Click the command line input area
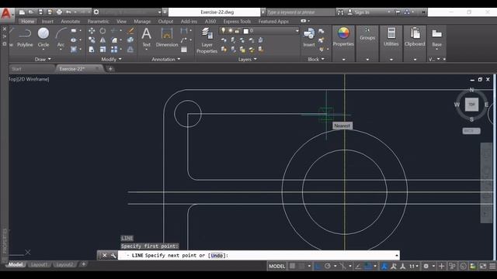Image resolution: width=497 pixels, height=279 pixels. [x=255, y=255]
